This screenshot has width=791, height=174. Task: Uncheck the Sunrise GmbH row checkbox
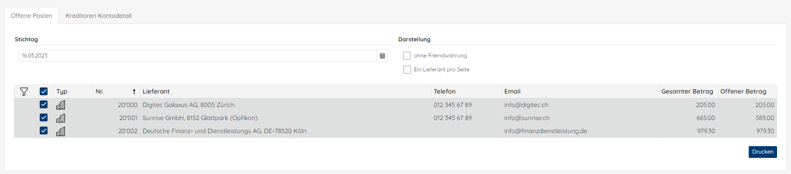coord(44,117)
